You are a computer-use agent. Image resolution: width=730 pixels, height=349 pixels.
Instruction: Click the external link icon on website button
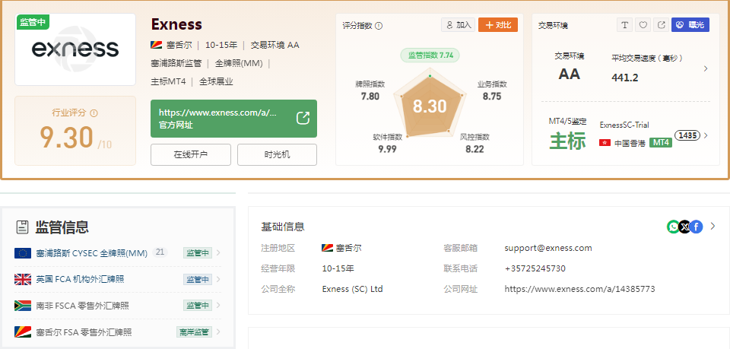(303, 118)
